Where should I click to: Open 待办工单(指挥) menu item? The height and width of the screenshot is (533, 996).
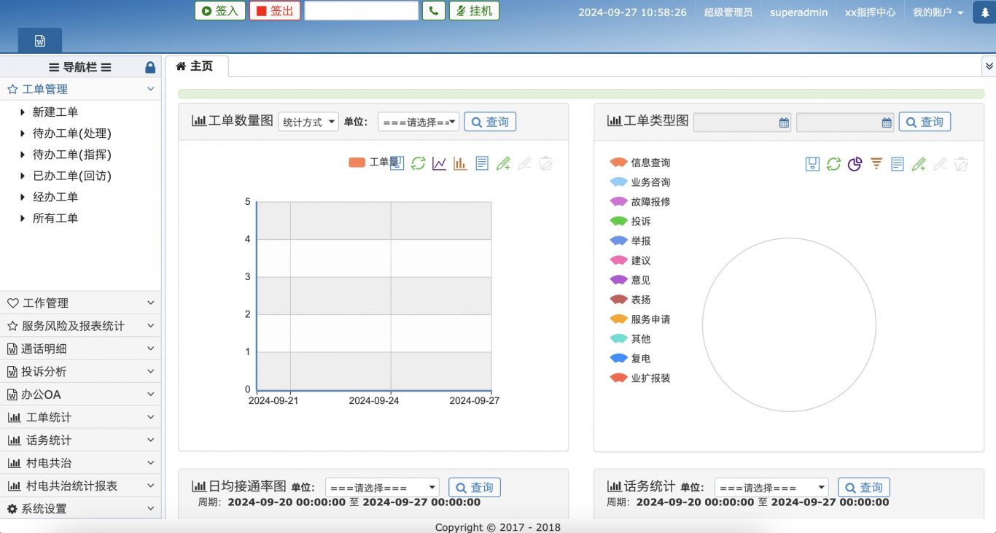71,155
